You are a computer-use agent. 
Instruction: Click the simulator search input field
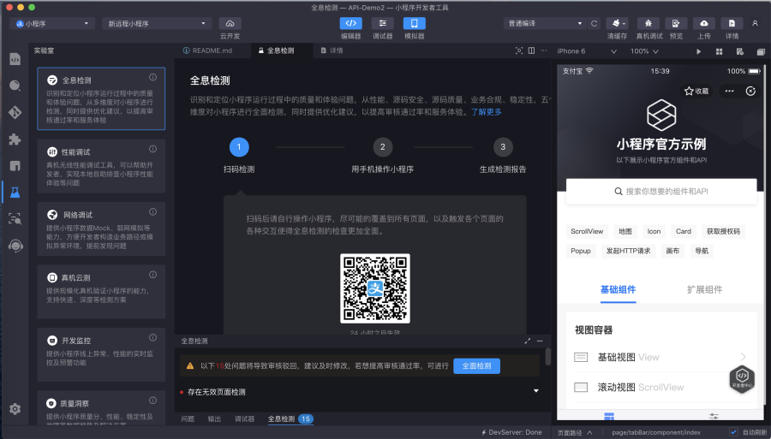pyautogui.click(x=661, y=192)
